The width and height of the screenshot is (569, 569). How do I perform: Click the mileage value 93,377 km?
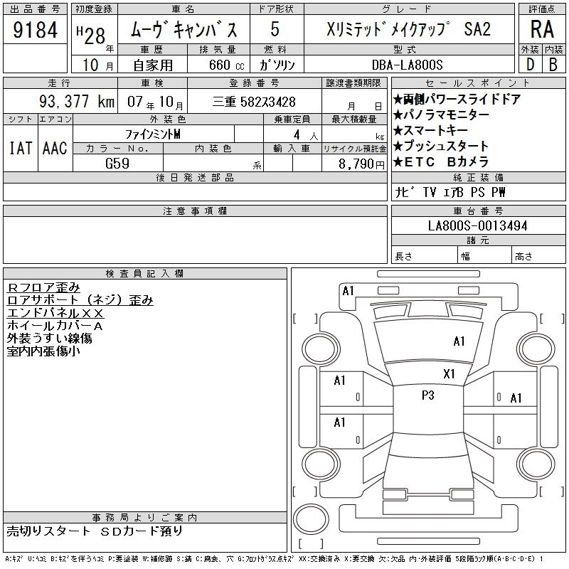pos(77,101)
